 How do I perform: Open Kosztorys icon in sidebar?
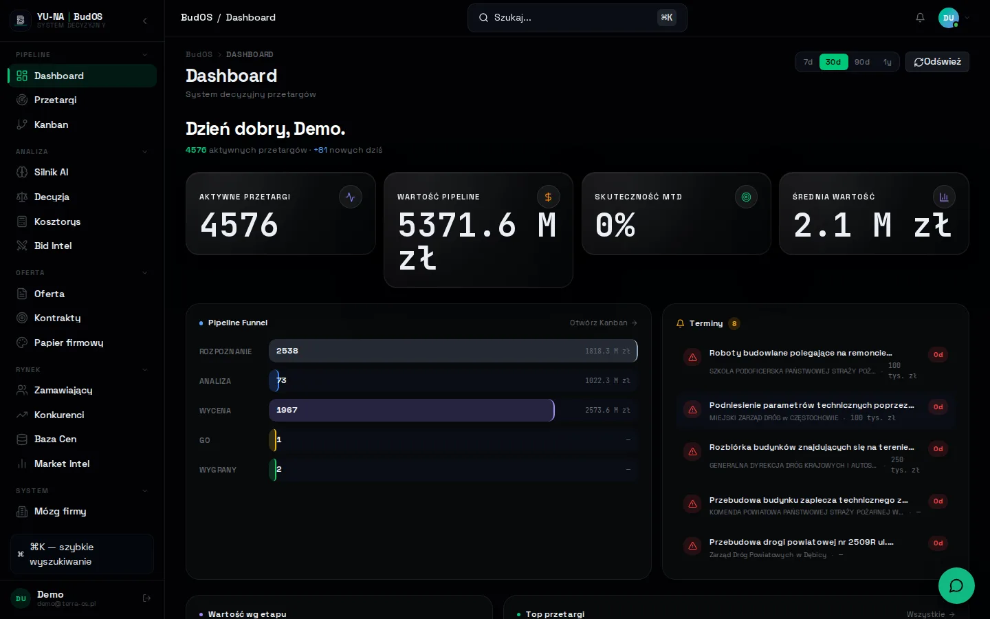(x=22, y=221)
